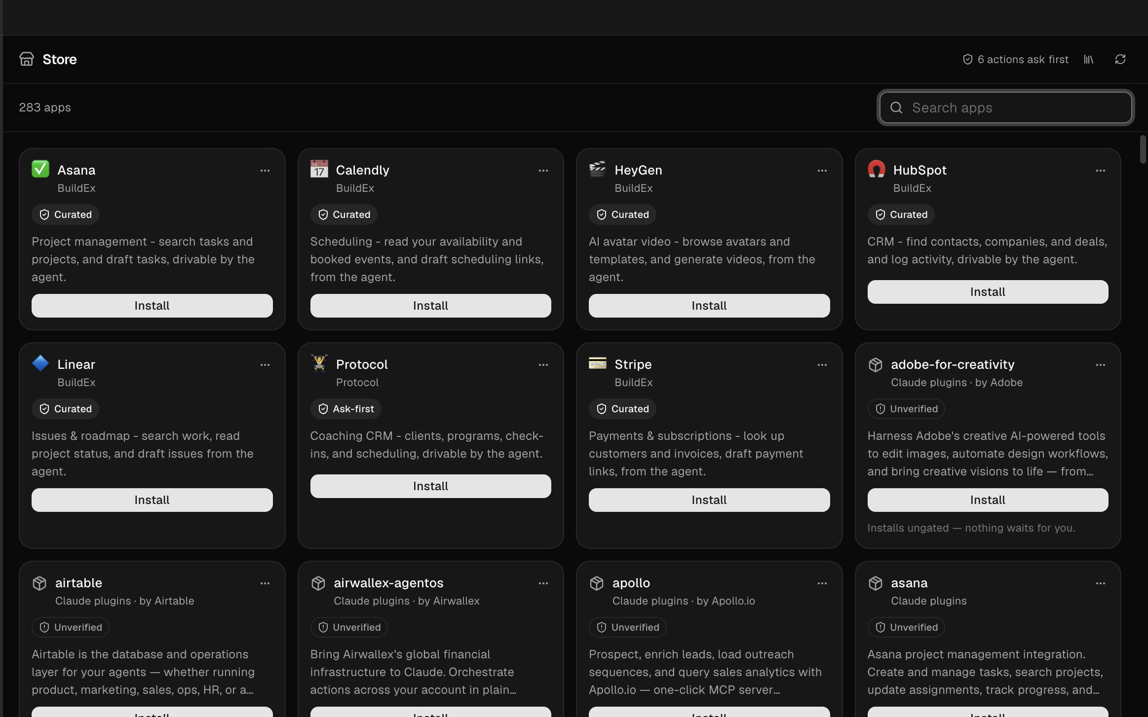Click the Store storefront icon
Screen dimensions: 1148x717
(27, 59)
